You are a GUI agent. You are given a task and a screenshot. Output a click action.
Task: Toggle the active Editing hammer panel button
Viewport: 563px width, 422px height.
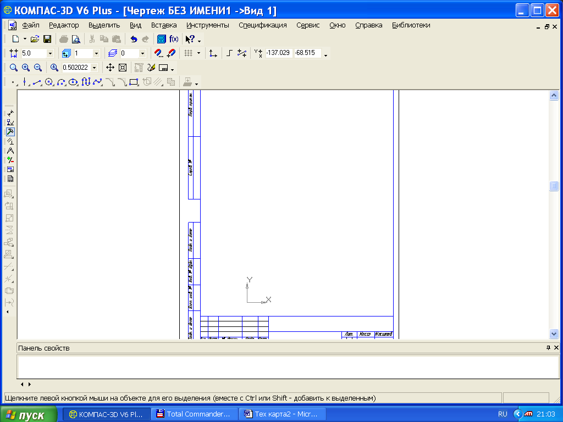tap(10, 132)
